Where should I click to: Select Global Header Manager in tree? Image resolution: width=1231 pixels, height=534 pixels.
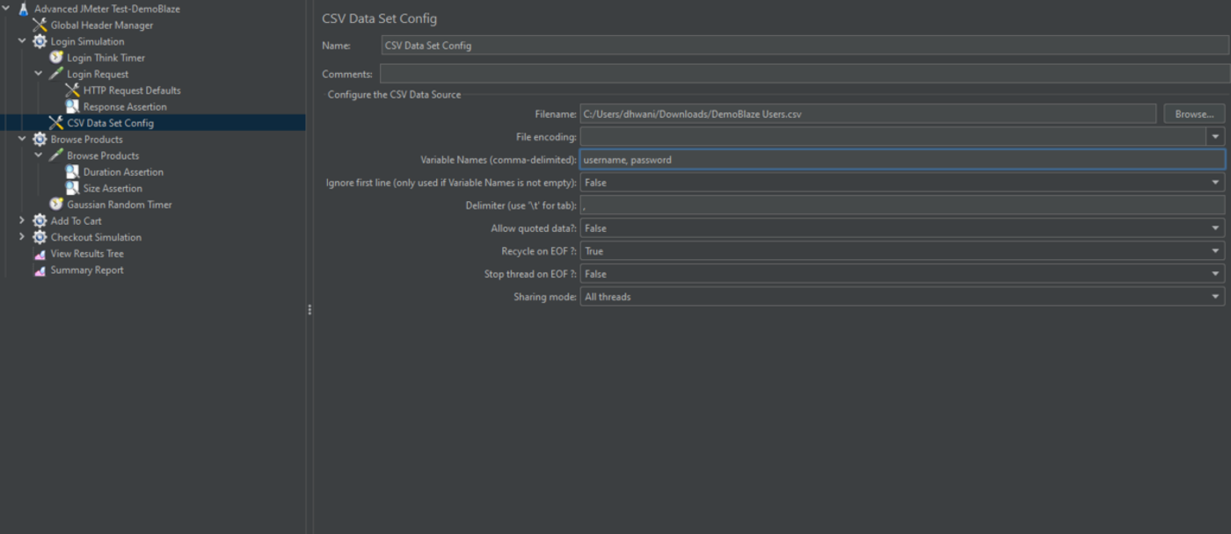[101, 25]
